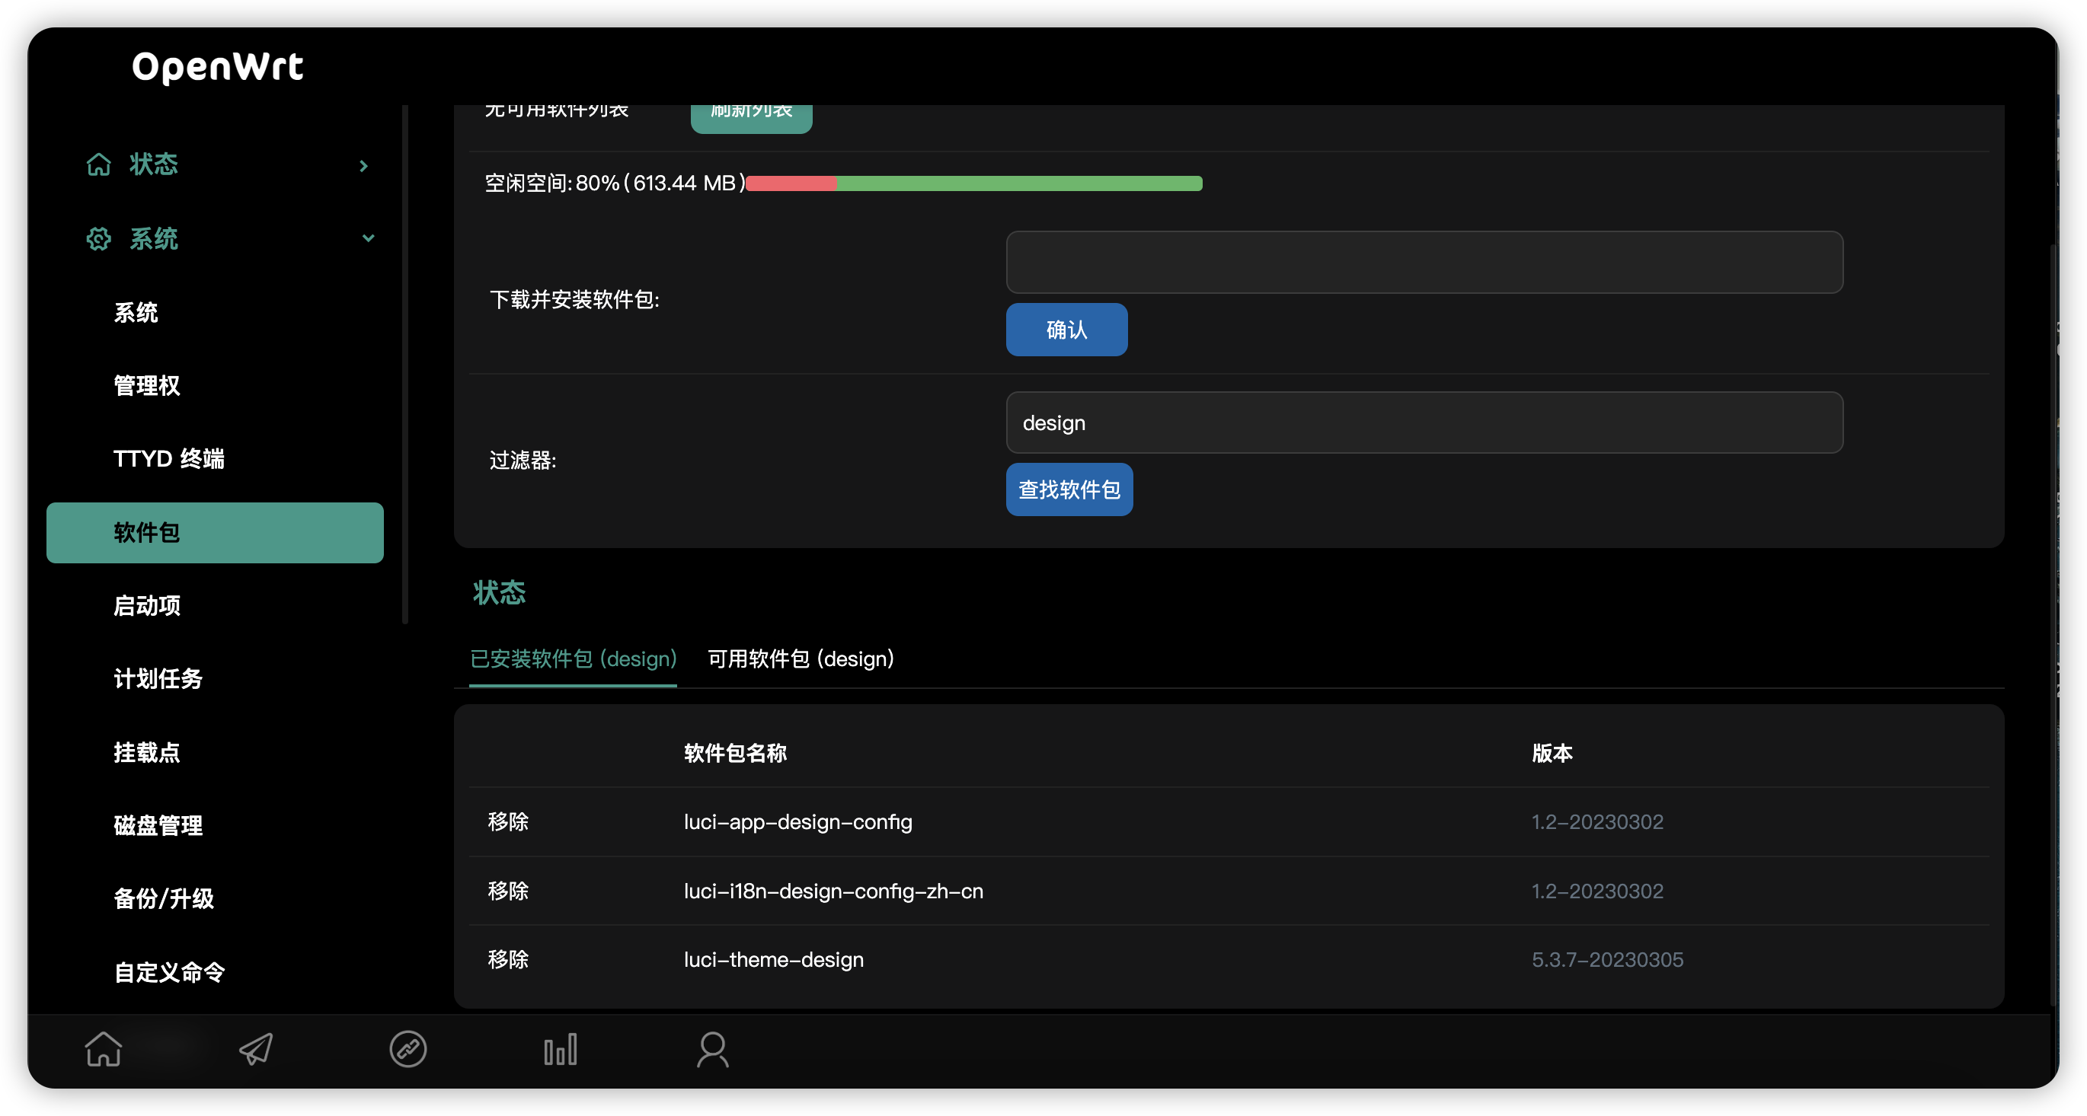This screenshot has width=2087, height=1116.
Task: Open the user profile icon in bottom bar
Action: (x=712, y=1049)
